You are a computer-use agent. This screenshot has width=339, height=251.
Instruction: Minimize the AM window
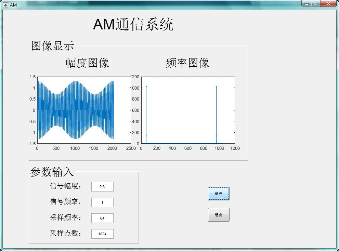tap(307, 4)
